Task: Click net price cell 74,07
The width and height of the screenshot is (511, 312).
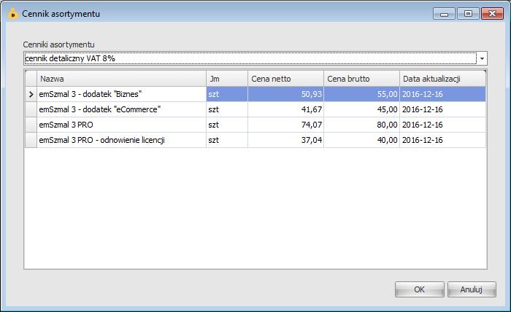Action: pos(286,125)
